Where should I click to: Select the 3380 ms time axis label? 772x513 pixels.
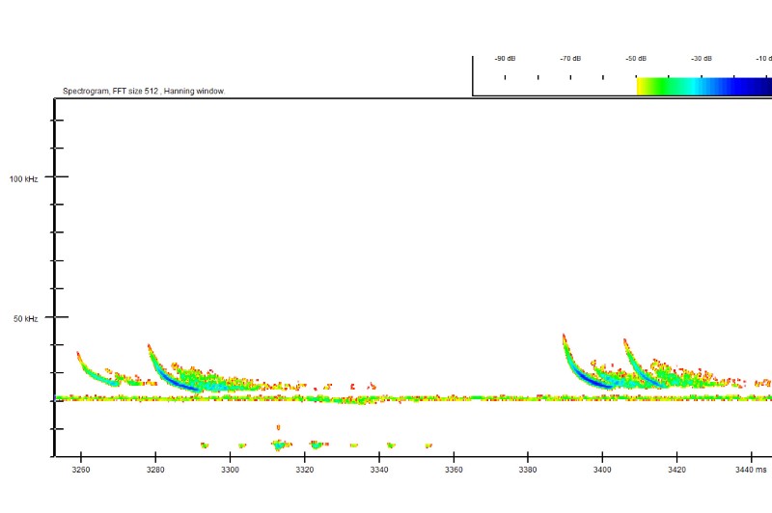527,470
